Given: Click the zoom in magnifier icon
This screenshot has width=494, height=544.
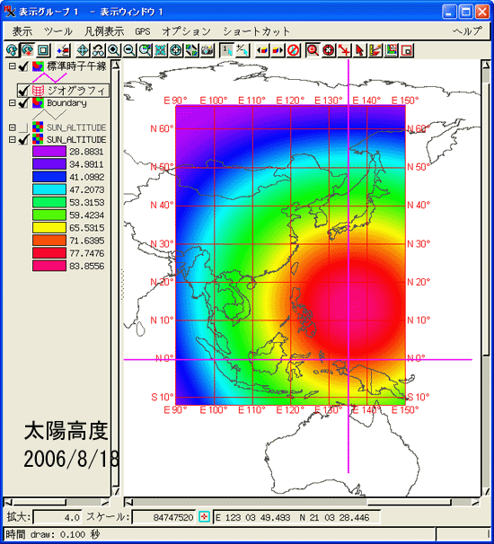Looking at the screenshot, I should point(114,50).
